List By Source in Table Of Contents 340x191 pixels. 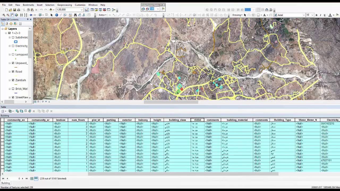point(7,24)
